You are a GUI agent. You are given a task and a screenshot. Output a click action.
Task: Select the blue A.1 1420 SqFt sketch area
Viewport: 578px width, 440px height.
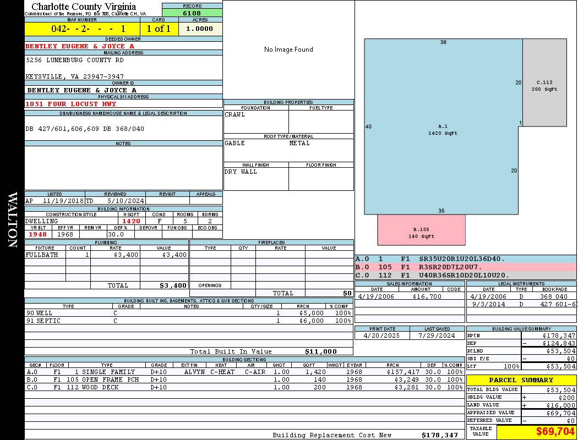pos(443,130)
